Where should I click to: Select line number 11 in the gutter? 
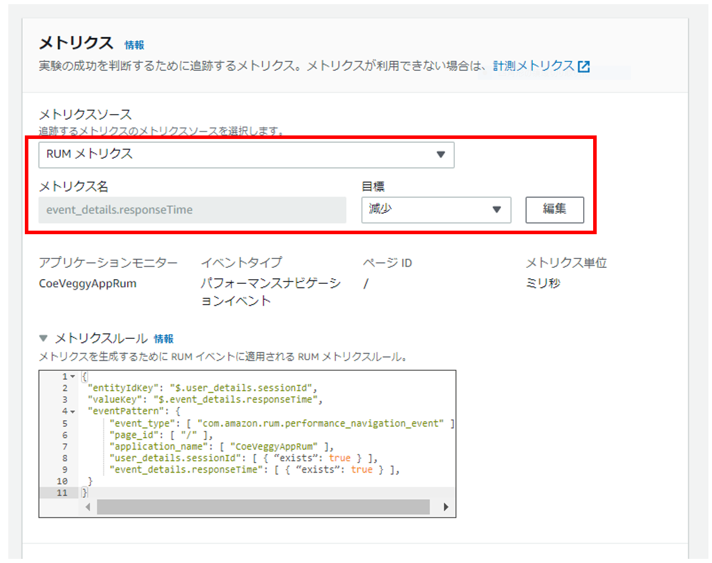(x=63, y=493)
